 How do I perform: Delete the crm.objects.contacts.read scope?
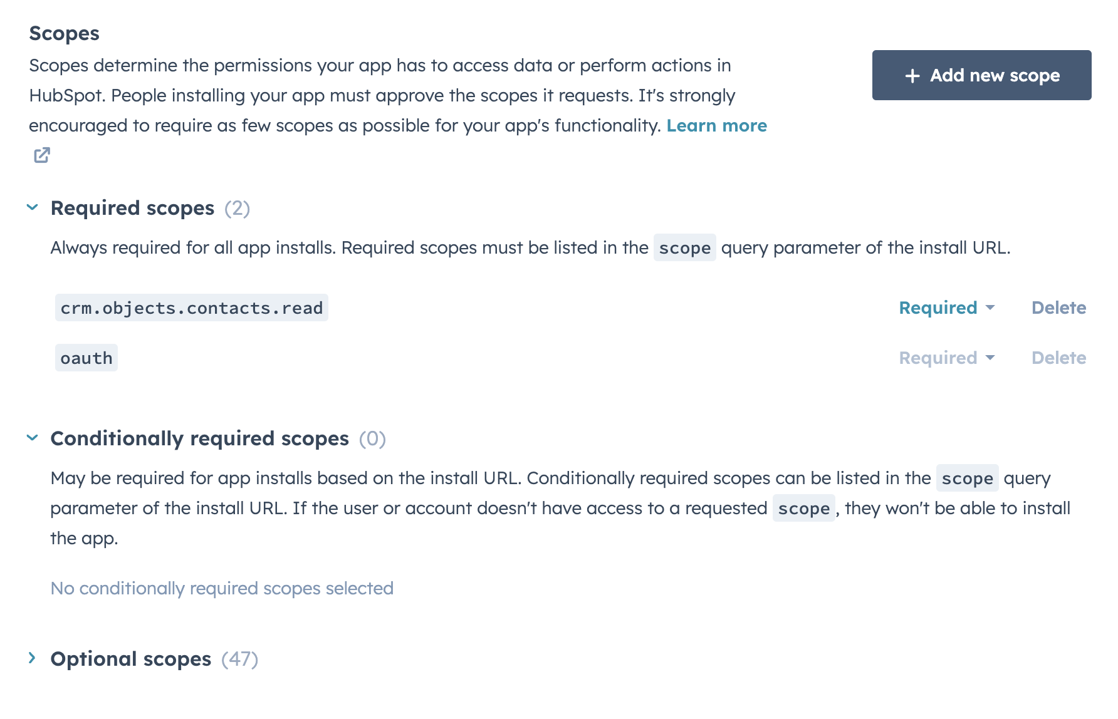tap(1058, 308)
